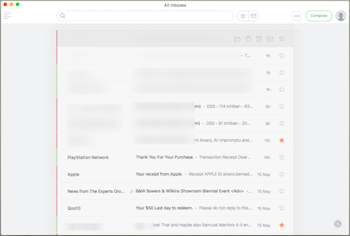The image size is (350, 236).
Task: Open the hamburger sidebar menu
Action: [7, 16]
